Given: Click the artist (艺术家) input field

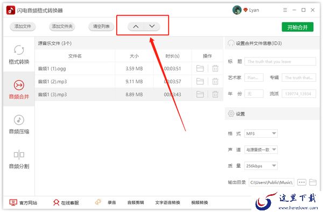Looking at the screenshot, I should coord(254,77).
